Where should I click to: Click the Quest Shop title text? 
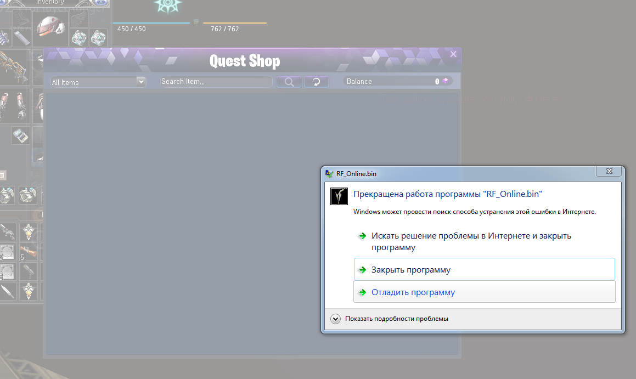245,61
